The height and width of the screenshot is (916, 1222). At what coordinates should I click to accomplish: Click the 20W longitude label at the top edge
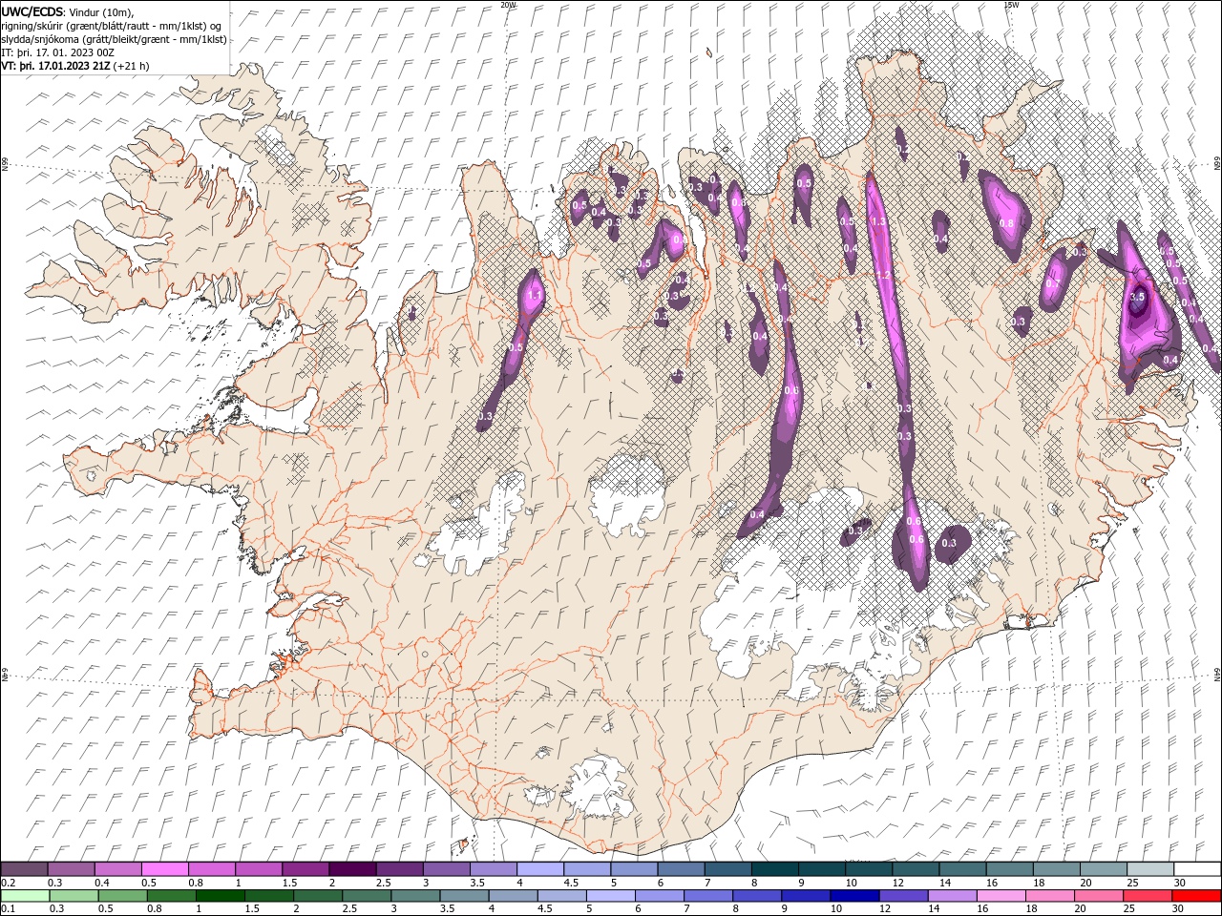pyautogui.click(x=508, y=4)
